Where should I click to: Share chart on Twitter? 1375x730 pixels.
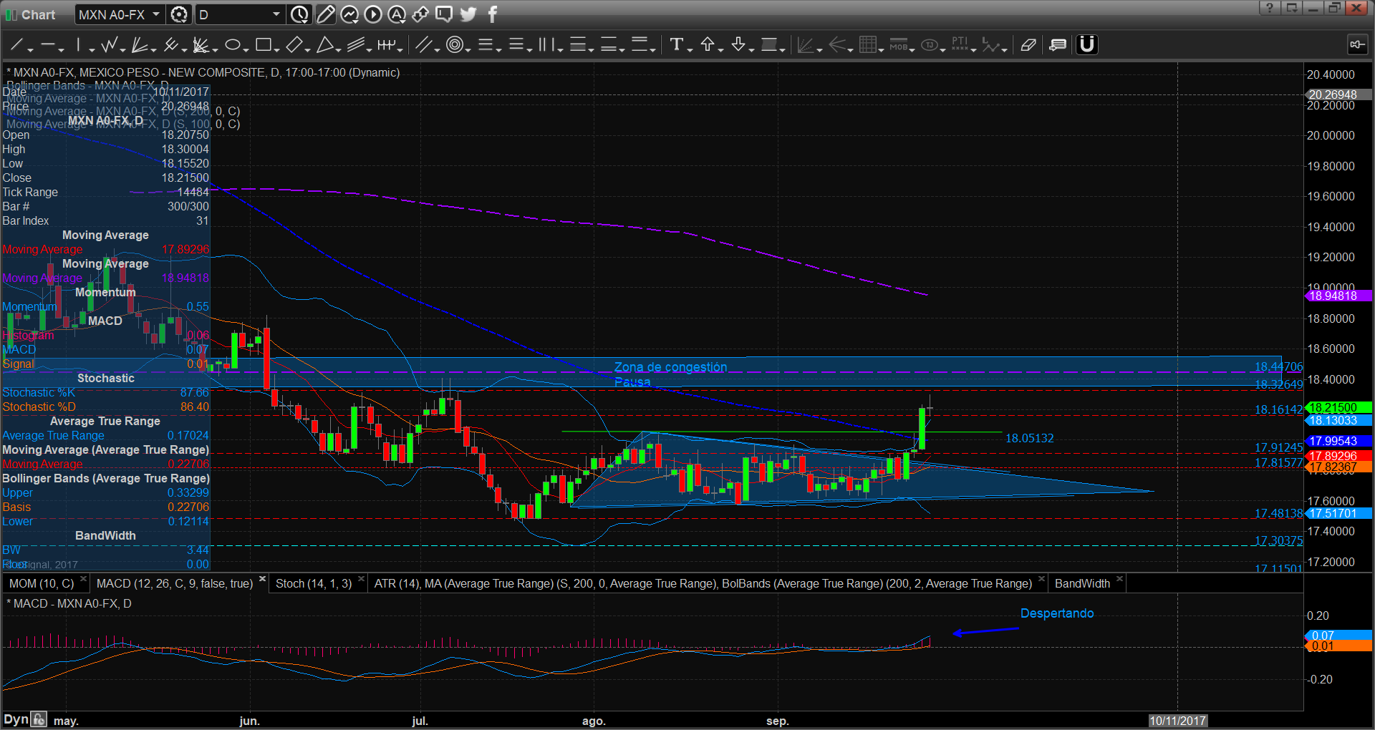tap(468, 14)
